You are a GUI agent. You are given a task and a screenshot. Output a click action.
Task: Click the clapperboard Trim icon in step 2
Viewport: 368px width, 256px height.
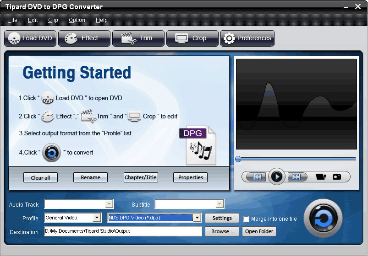click(88, 116)
